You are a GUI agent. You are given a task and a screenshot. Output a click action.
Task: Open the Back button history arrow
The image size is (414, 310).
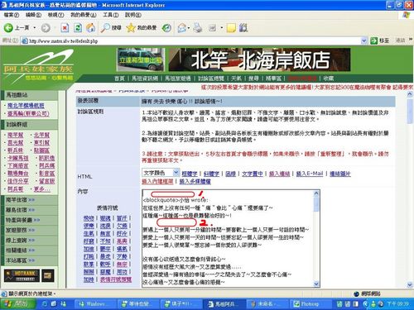pos(35,27)
